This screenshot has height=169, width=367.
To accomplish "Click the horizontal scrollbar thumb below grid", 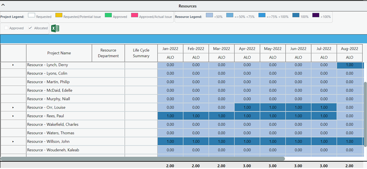I will (142, 159).
